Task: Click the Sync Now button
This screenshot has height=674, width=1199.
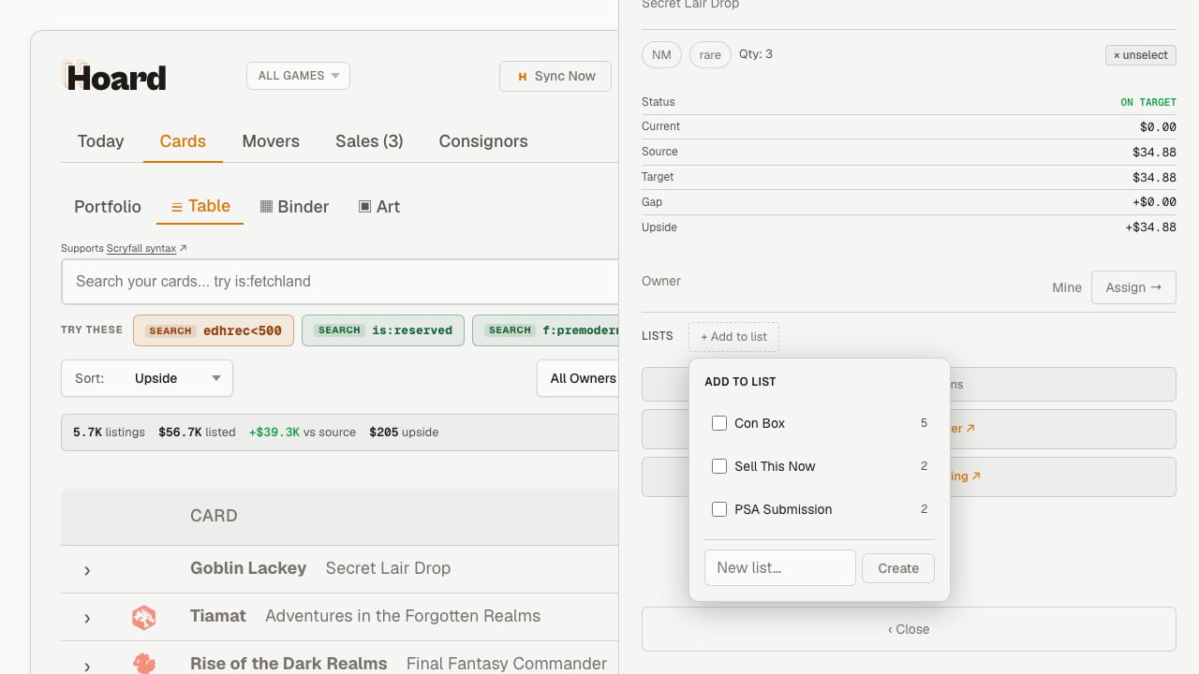Action: (x=555, y=76)
